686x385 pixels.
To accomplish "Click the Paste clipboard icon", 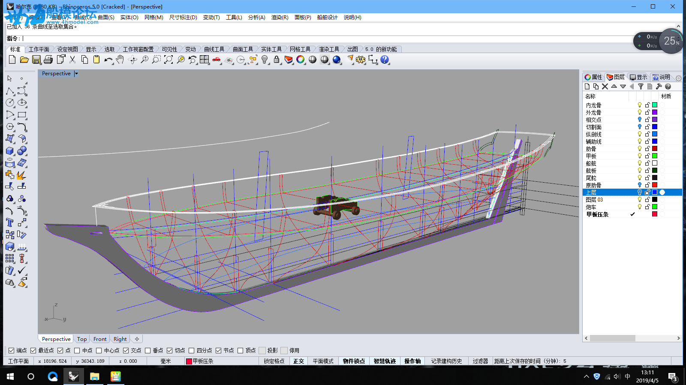I will [96, 59].
